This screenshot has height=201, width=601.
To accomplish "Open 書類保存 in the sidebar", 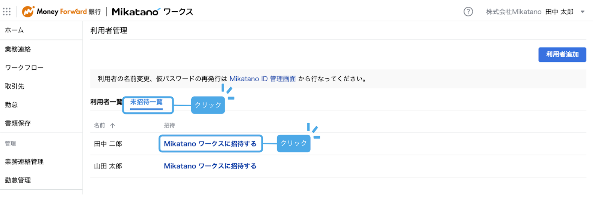I will point(18,123).
